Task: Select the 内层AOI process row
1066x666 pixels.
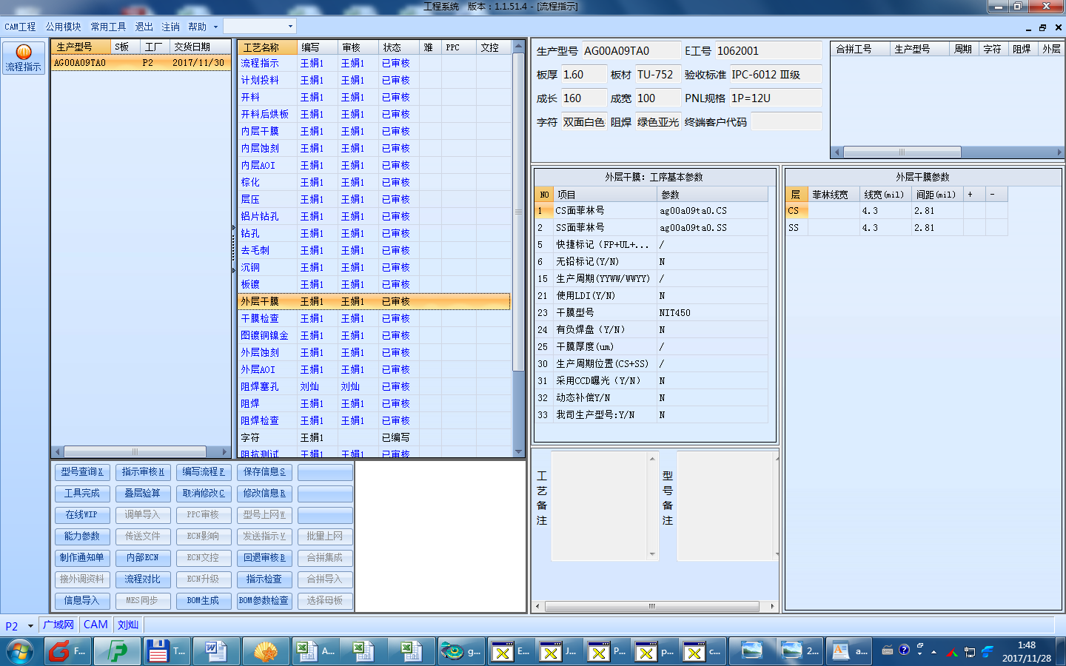Action: coord(374,166)
